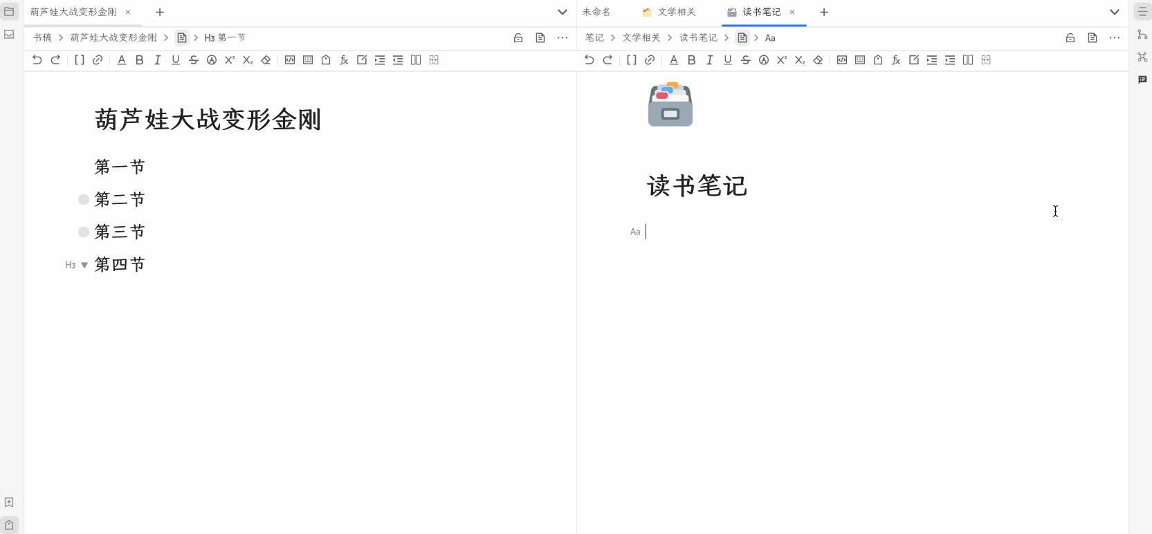Insert block reference brackets in left pane toolbar
Screen dimensions: 1152x534
coord(80,60)
